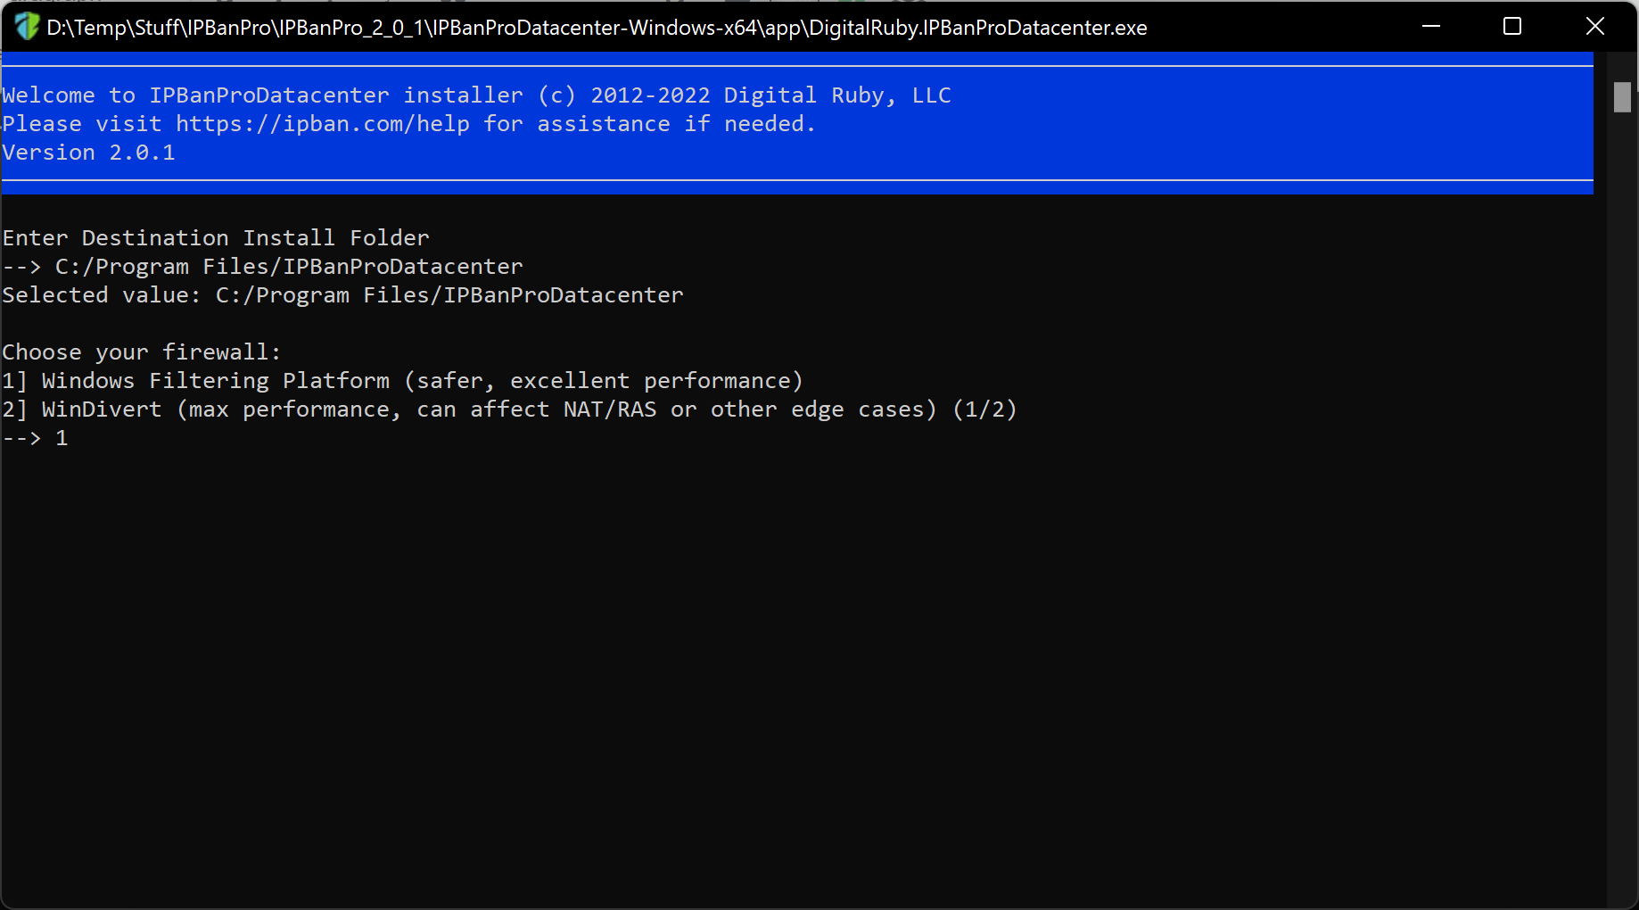Click the Windows Filtering Platform option line
1639x910 pixels.
402,381
